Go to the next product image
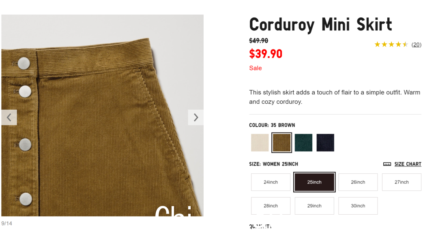438x230 pixels. (195, 117)
